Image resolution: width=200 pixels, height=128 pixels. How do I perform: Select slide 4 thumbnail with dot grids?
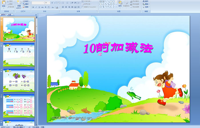click(19, 105)
